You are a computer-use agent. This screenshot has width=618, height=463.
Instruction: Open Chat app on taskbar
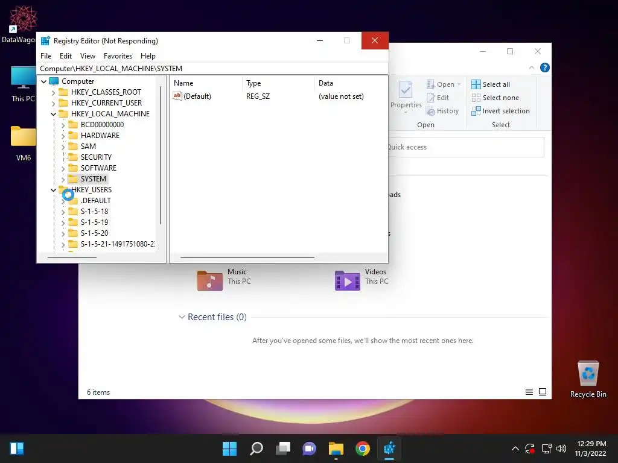(310, 449)
